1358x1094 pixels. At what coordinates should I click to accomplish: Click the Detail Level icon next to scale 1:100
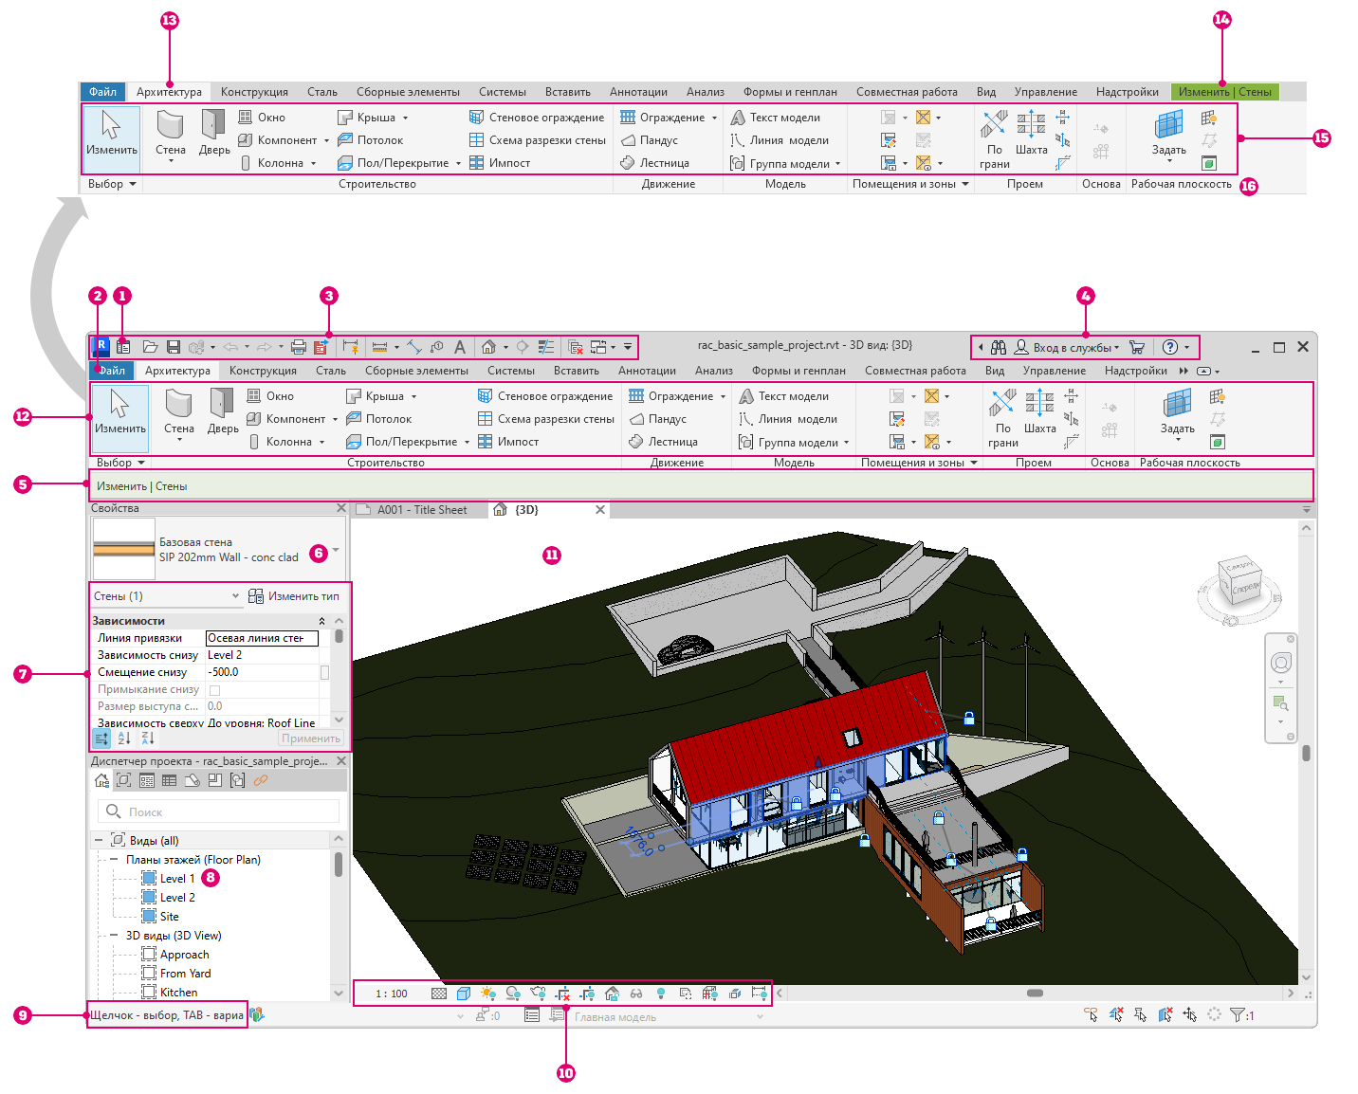coord(439,994)
